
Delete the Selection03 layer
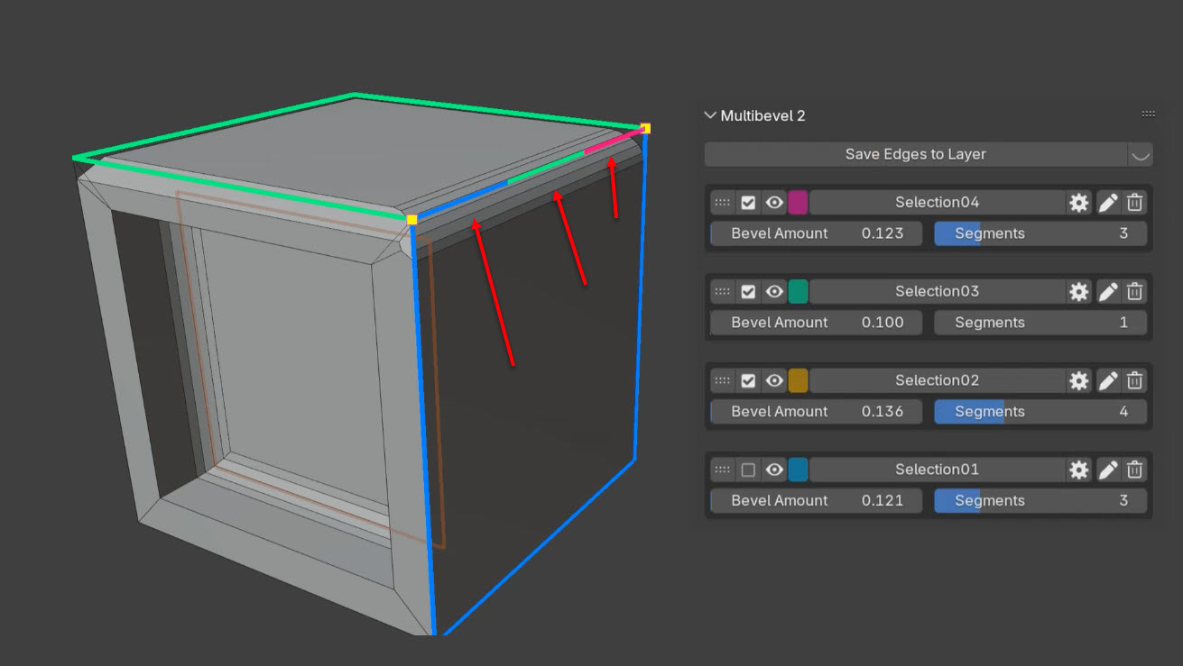tap(1135, 292)
